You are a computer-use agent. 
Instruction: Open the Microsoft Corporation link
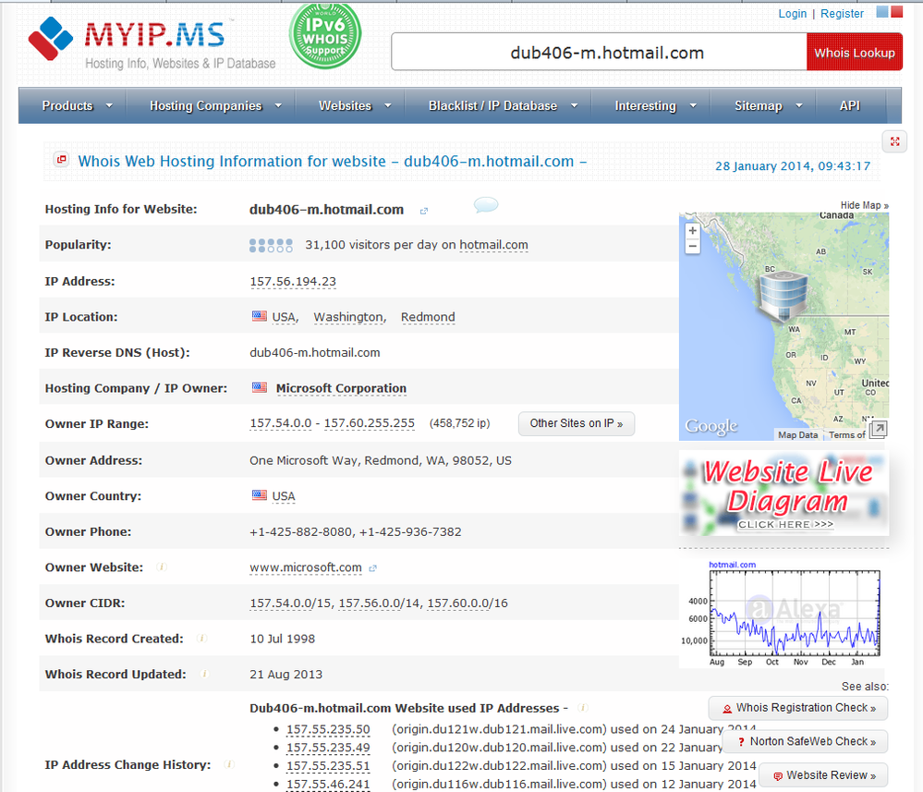coord(341,388)
